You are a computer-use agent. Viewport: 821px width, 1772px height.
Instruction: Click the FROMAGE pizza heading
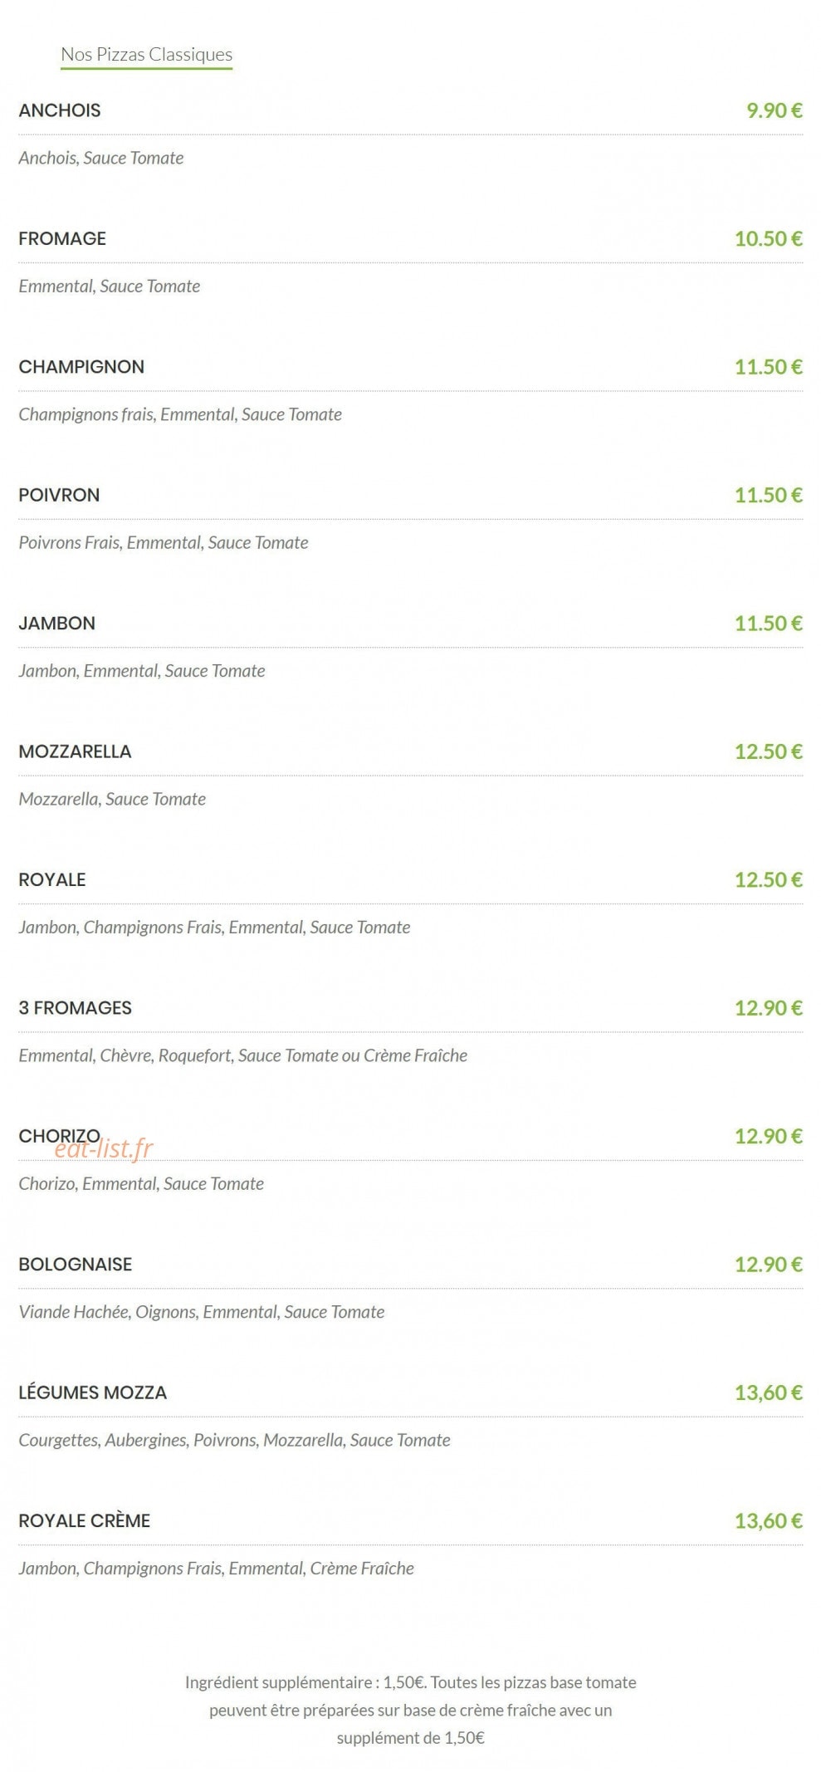62,239
